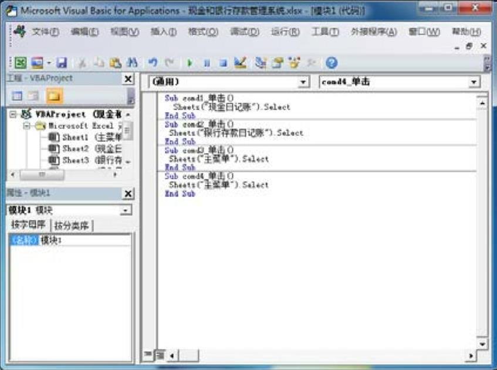Click the greyed Toolbox icon

pos(312,63)
